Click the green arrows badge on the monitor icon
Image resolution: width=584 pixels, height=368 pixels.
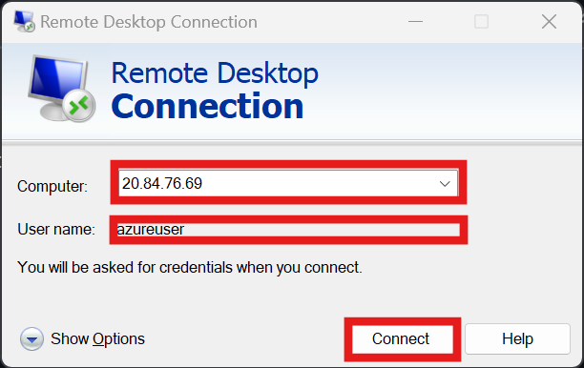79,106
